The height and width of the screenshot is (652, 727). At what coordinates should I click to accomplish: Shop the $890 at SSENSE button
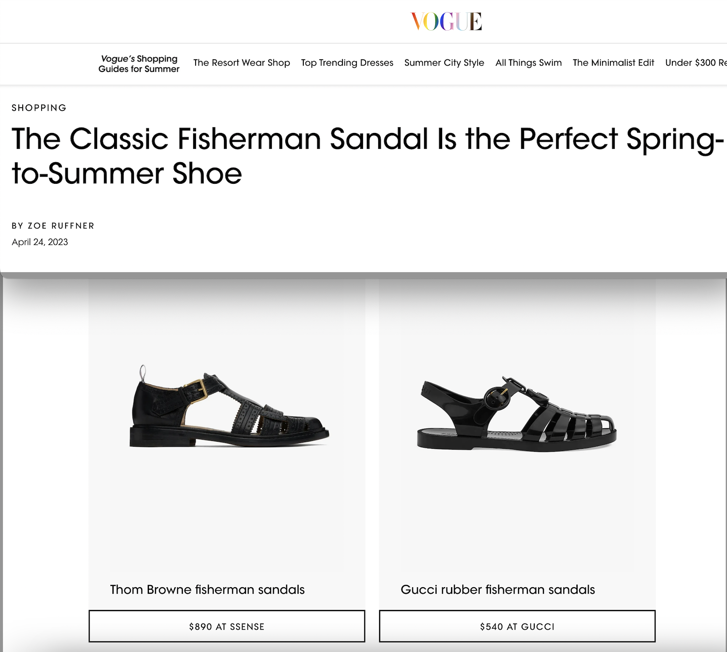tap(227, 626)
